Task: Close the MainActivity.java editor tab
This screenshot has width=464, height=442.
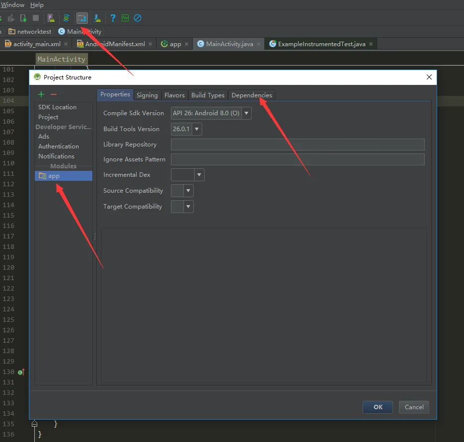Action: 258,44
